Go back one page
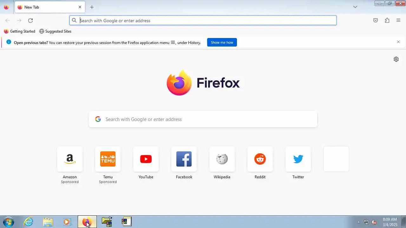This screenshot has height=228, width=406. [8, 20]
